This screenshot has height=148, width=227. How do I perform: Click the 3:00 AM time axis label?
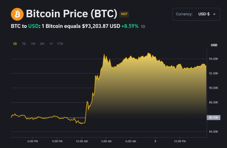(x=106, y=141)
